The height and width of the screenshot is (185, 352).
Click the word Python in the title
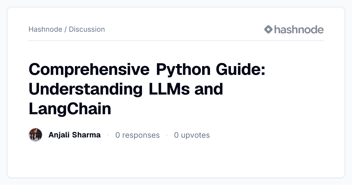184,70
